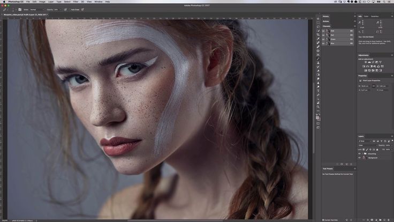This screenshot has width=394, height=222.
Task: Expand the retouching layer group
Action: pyautogui.click(x=362, y=153)
